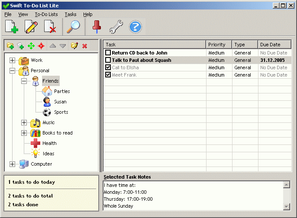
Task: Click the edit to-do list folder icon
Action: click(x=74, y=46)
